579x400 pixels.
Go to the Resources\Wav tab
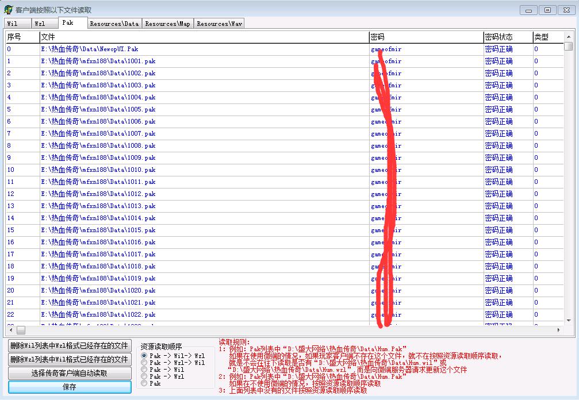(x=219, y=24)
